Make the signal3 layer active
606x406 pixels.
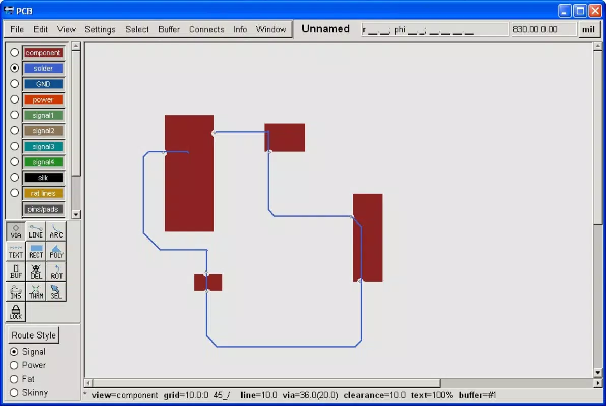click(15, 146)
